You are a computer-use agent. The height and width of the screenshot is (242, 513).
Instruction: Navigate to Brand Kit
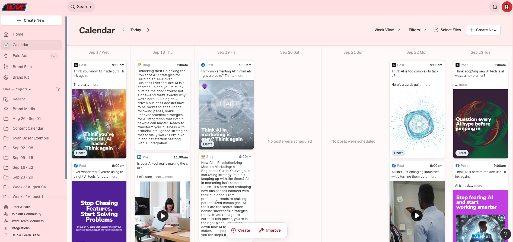click(x=21, y=77)
